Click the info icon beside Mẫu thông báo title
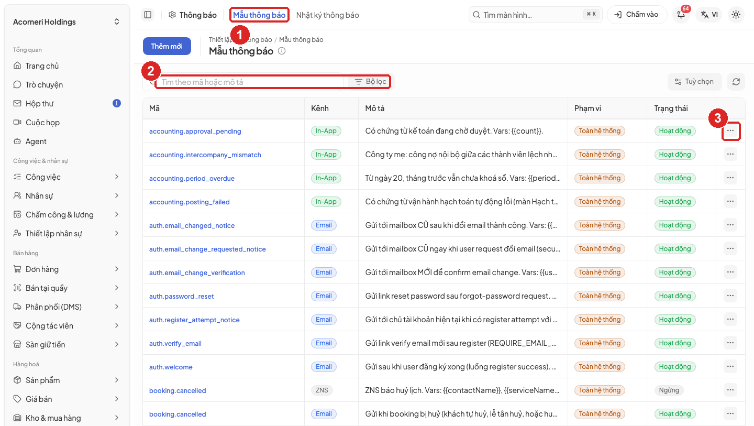 click(x=282, y=51)
